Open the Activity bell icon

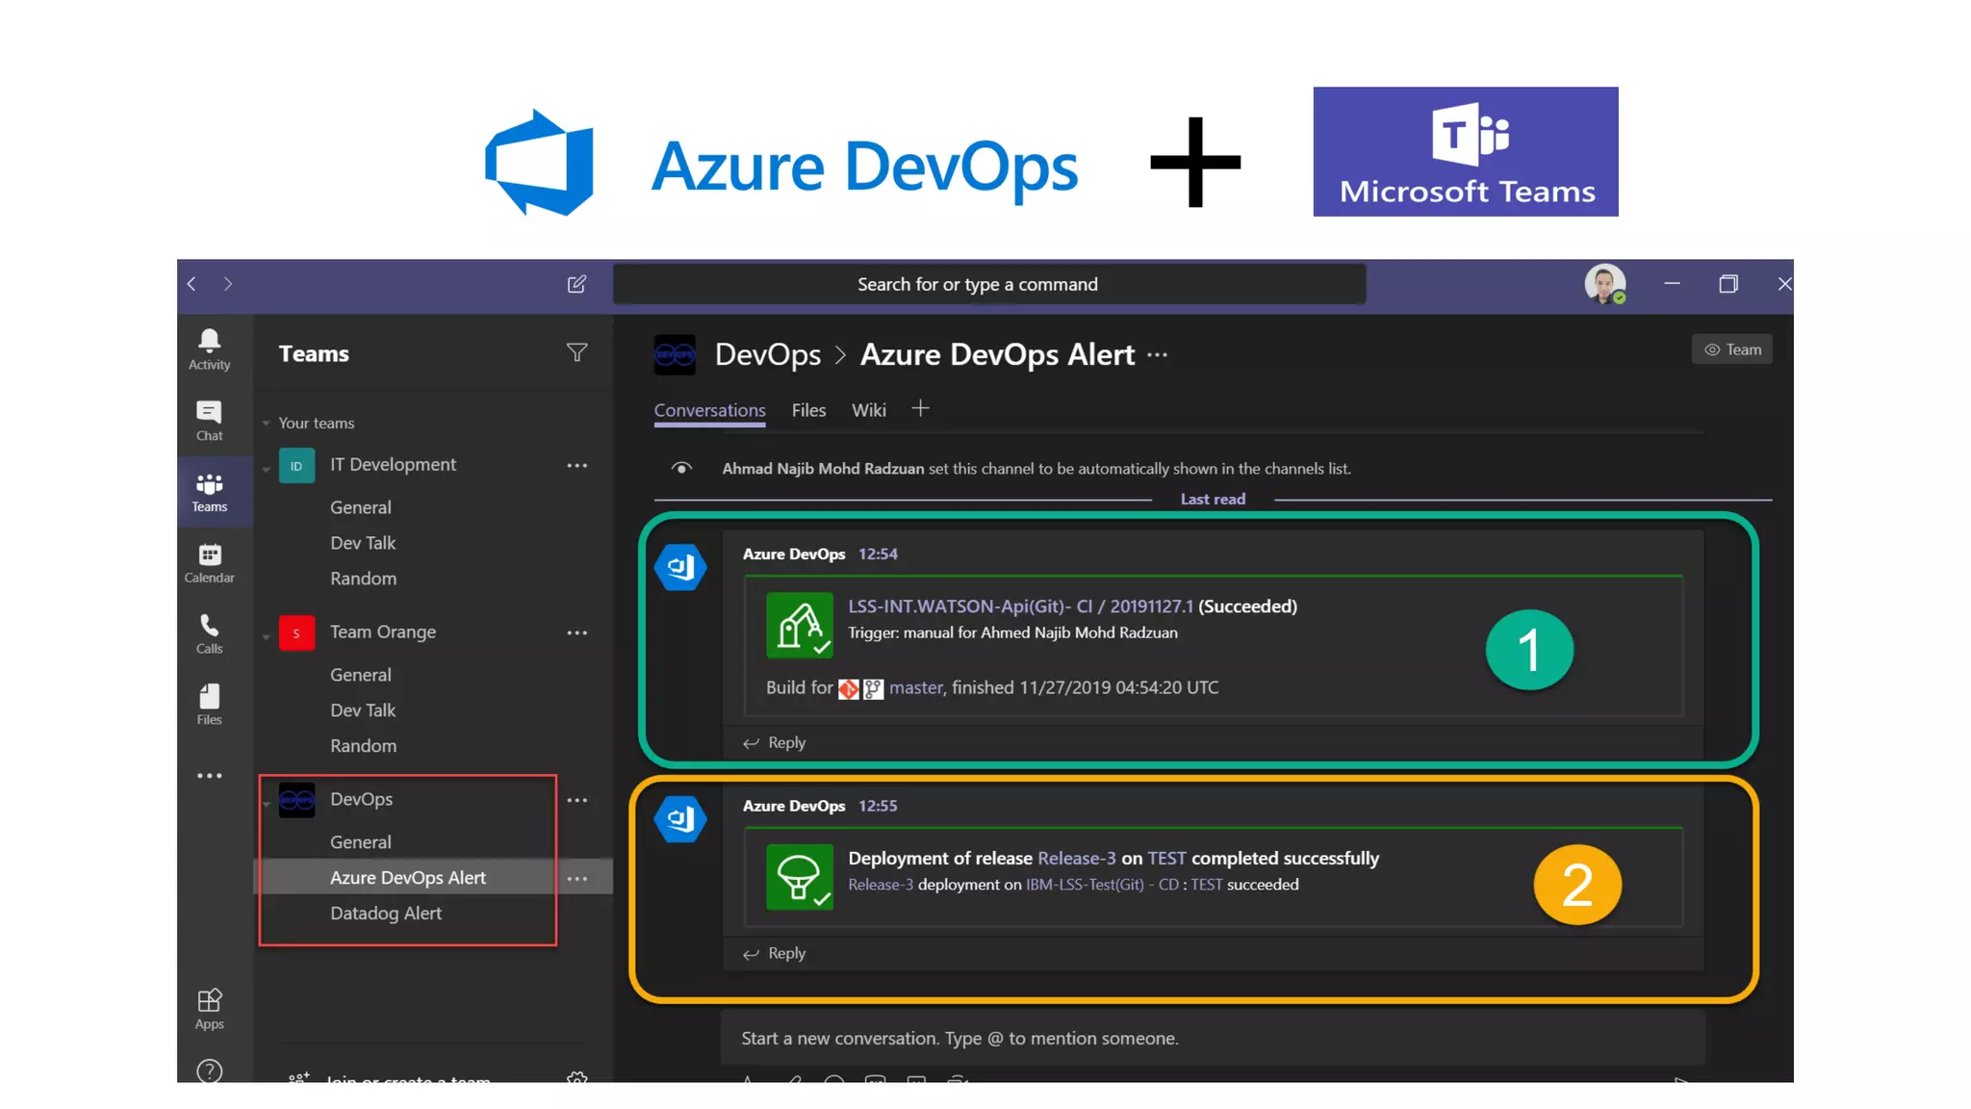[x=209, y=348]
